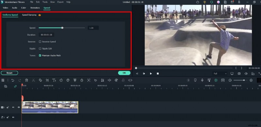Open the Help menu
Screen dimensions: 261x127
point(68,2)
